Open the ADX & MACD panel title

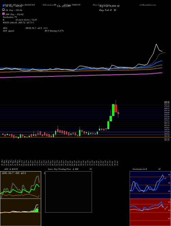11,169
